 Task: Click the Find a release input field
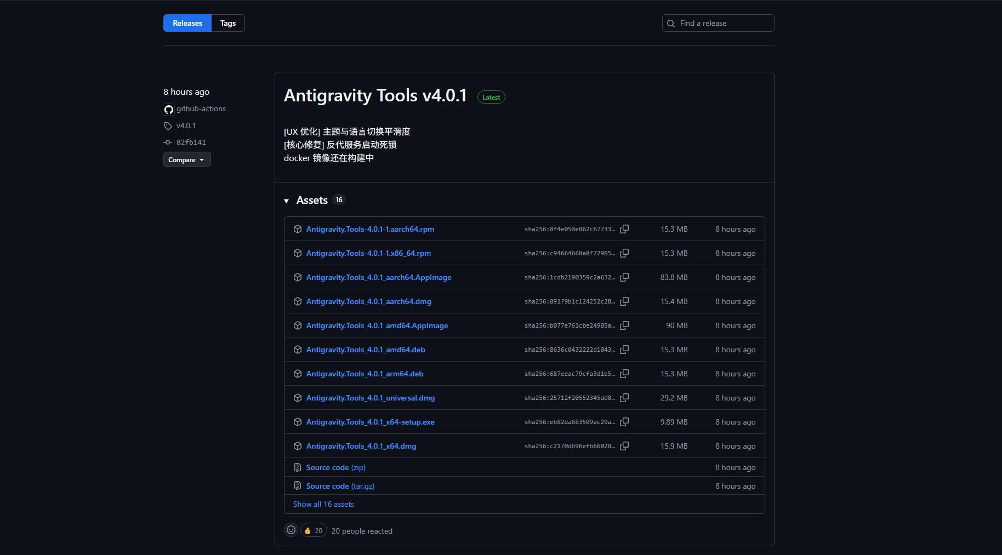[718, 23]
